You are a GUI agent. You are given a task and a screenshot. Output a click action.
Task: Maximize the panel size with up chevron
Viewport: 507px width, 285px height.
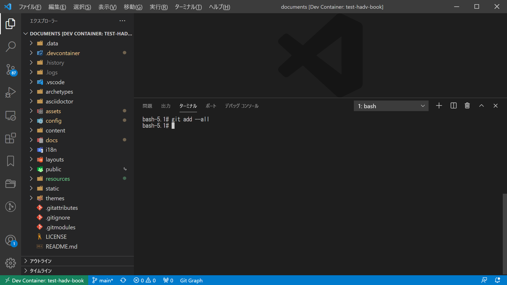(x=481, y=106)
